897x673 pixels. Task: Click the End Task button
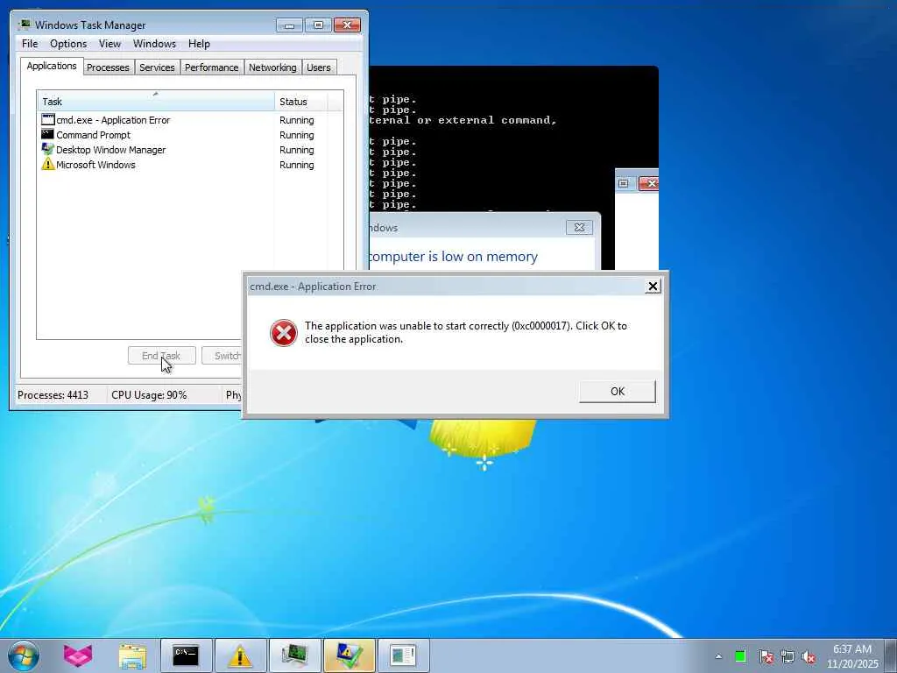point(162,356)
